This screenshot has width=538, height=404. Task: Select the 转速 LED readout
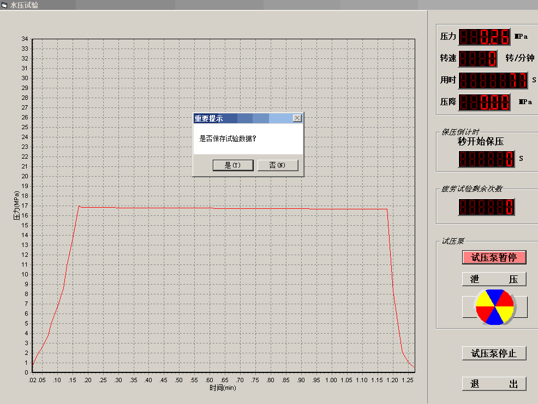pos(477,58)
